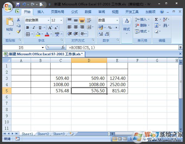Toggle Italic formatting
Image resolution: width=185 pixels, height=144 pixels.
[34, 28]
